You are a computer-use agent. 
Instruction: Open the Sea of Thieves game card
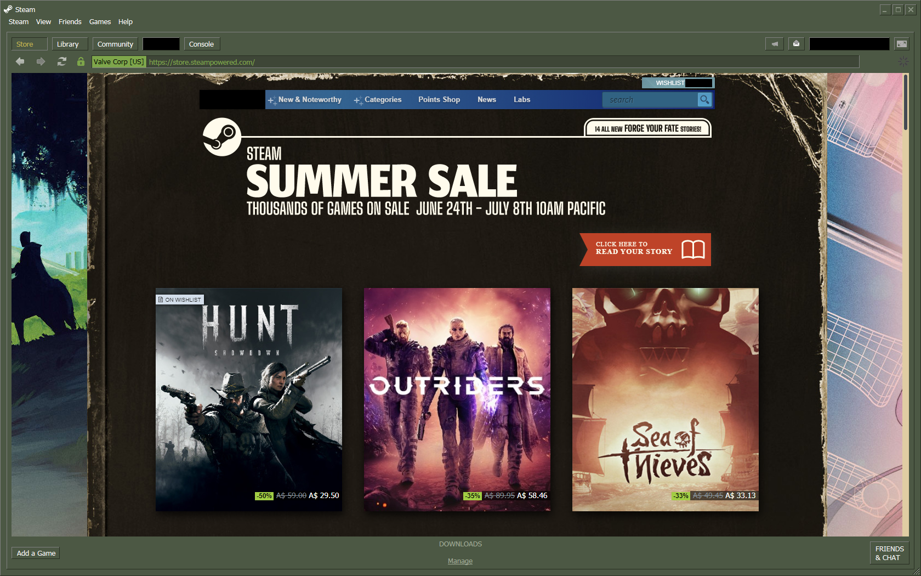(666, 399)
